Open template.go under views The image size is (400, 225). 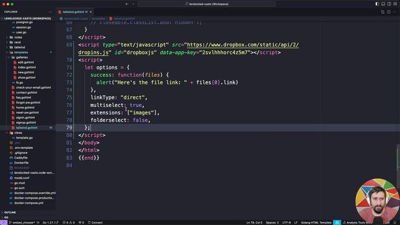point(24,137)
